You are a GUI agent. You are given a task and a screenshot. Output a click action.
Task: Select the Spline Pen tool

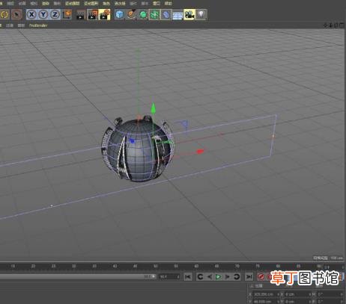131,14
